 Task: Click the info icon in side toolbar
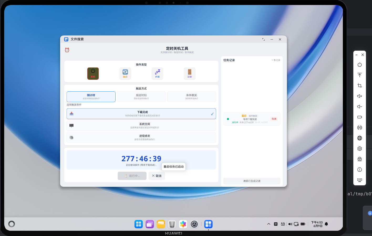[360, 170]
